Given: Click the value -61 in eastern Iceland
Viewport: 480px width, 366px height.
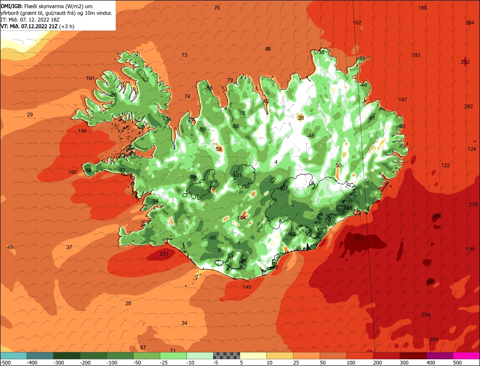Looking at the screenshot, I should click(371, 118).
